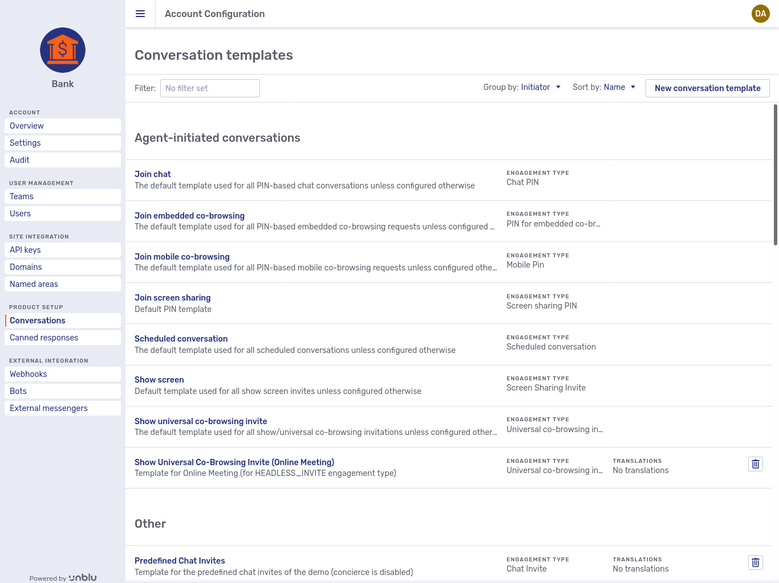Open the Group by Initiator dropdown

pos(540,87)
